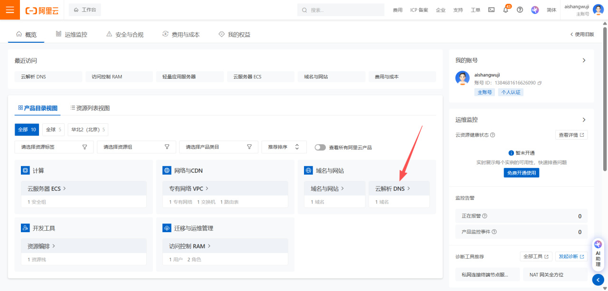Open the 访问控制 RAM product card entry
This screenshot has height=291, width=608.
(225, 246)
